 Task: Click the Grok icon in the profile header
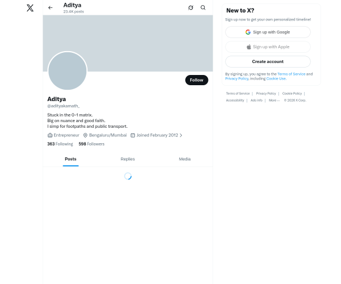pyautogui.click(x=190, y=8)
